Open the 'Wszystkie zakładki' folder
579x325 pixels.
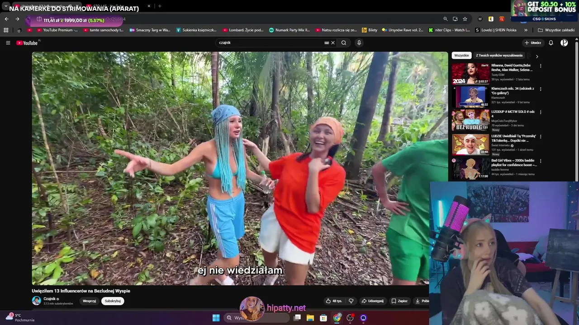556,30
